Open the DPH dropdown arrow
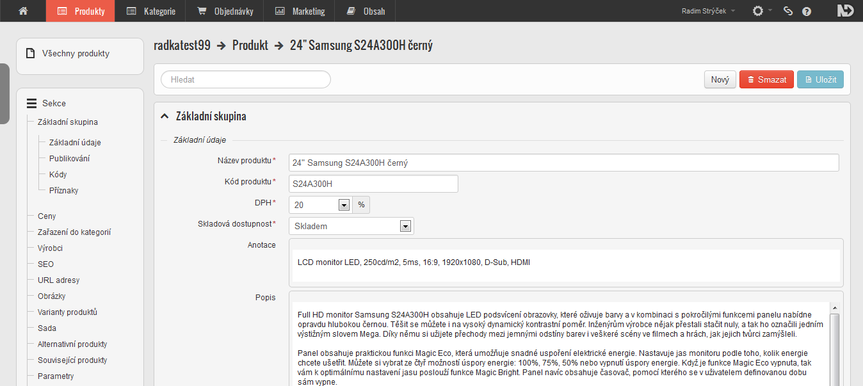 (x=344, y=205)
